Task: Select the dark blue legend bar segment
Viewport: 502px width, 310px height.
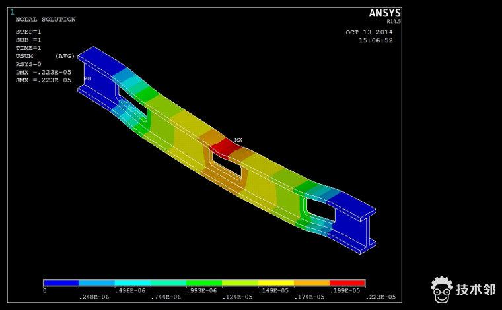Action: [x=61, y=282]
